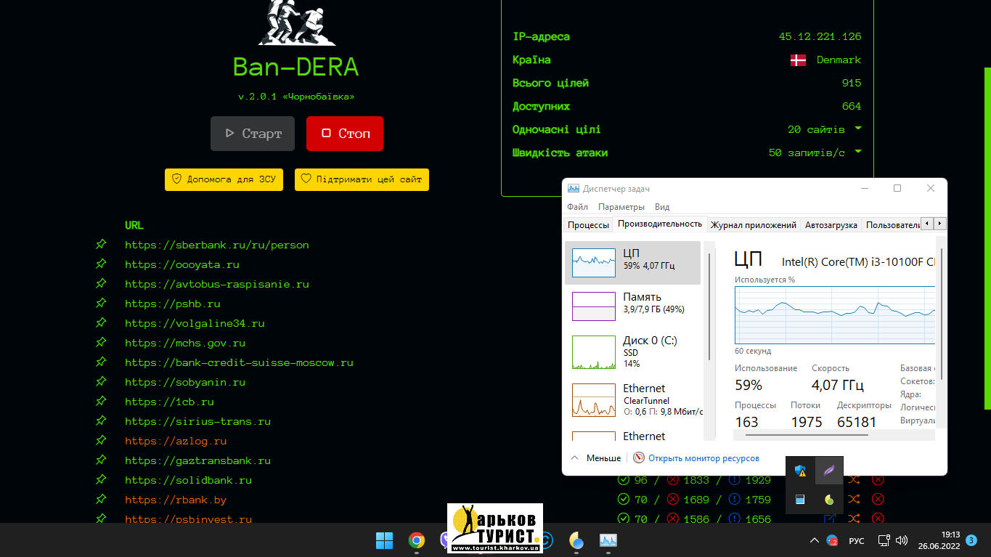Image resolution: width=991 pixels, height=557 pixels.
Task: Open Google Chrome from the taskbar
Action: pyautogui.click(x=416, y=540)
